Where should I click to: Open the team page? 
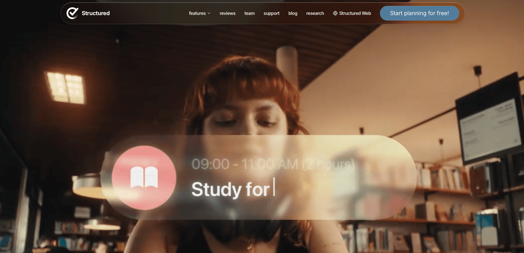tap(249, 13)
